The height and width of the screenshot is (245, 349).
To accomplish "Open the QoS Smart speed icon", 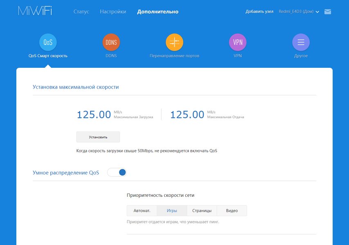I will click(48, 42).
